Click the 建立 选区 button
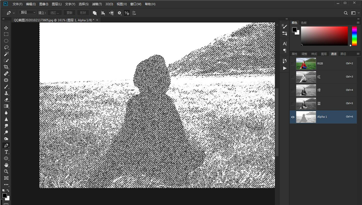 pyautogui.click(x=54, y=13)
